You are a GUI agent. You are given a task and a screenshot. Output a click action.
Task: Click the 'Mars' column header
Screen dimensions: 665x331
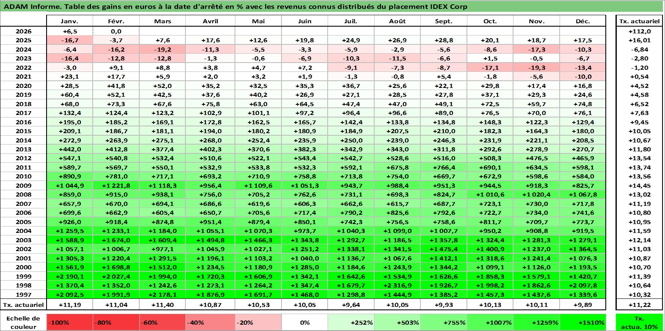coord(163,21)
